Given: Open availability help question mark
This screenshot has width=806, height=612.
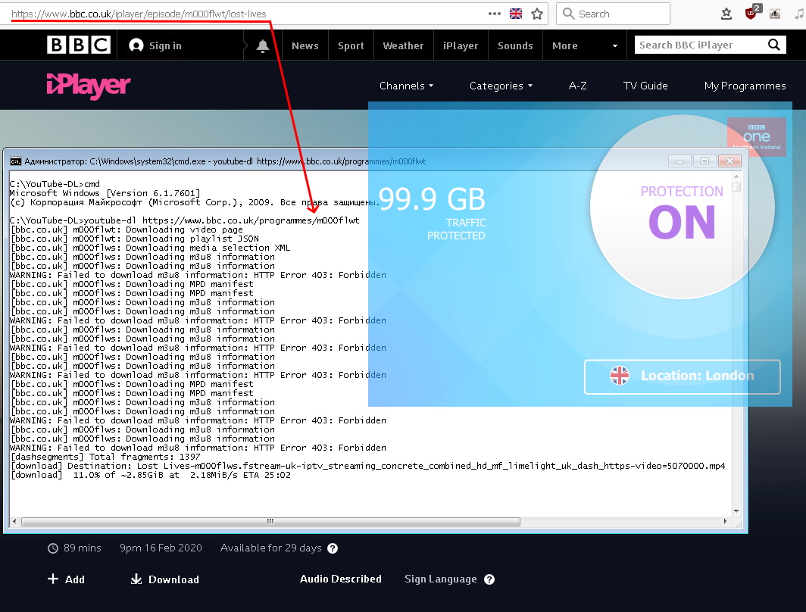Looking at the screenshot, I should pos(333,548).
